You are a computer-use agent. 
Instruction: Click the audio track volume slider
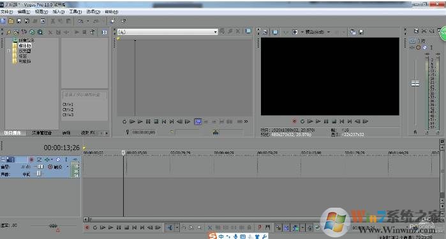[x=40, y=167]
